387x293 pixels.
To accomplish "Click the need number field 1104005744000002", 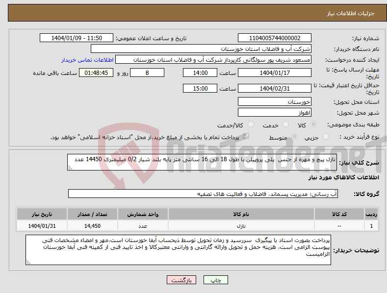I will (275, 38).
